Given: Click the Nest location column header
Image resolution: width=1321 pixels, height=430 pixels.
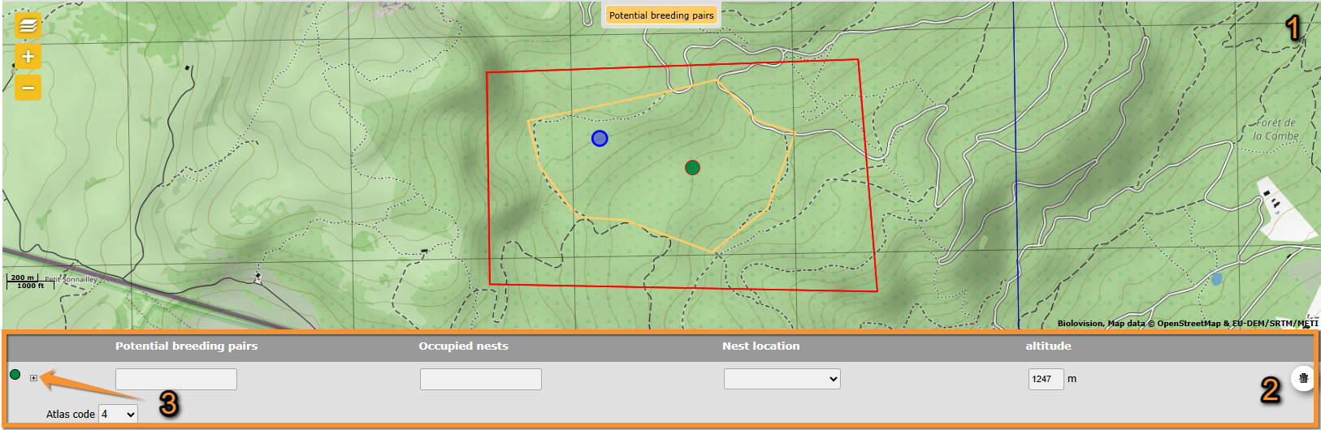Looking at the screenshot, I should [x=760, y=346].
